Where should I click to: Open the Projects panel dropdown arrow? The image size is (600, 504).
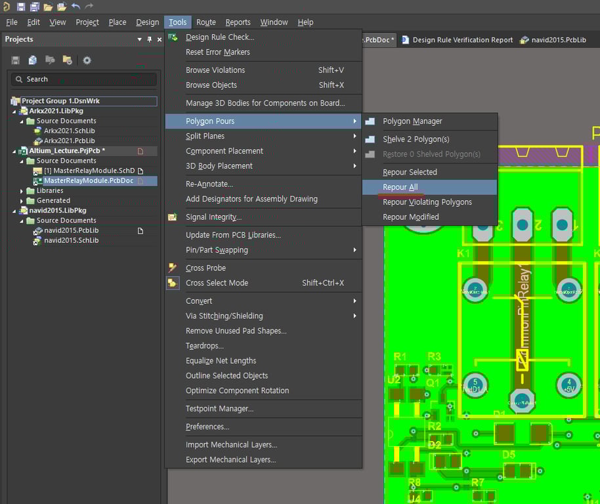139,39
